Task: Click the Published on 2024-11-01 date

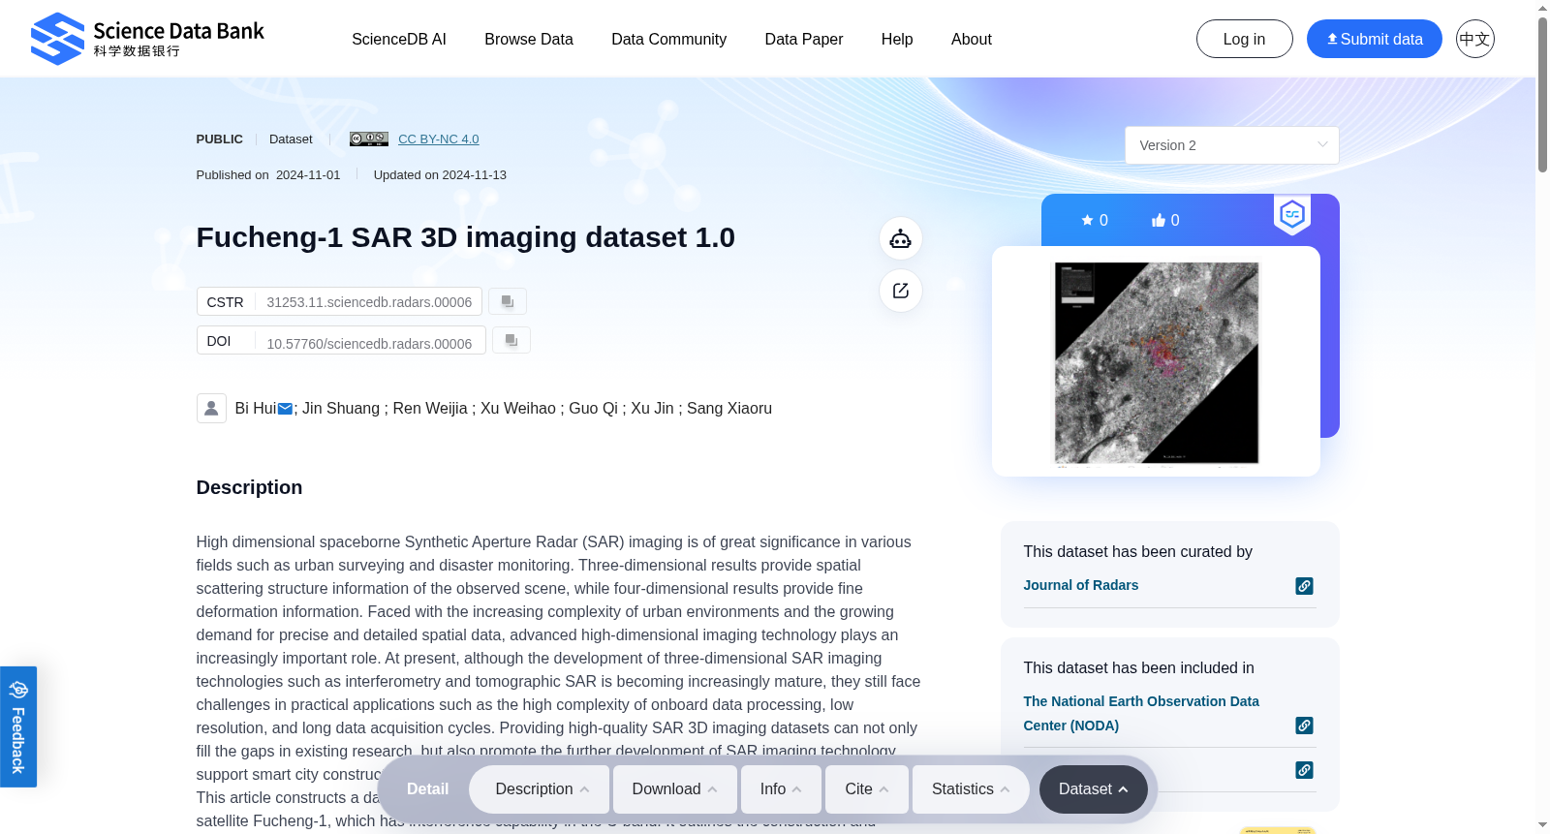Action: tap(268, 175)
